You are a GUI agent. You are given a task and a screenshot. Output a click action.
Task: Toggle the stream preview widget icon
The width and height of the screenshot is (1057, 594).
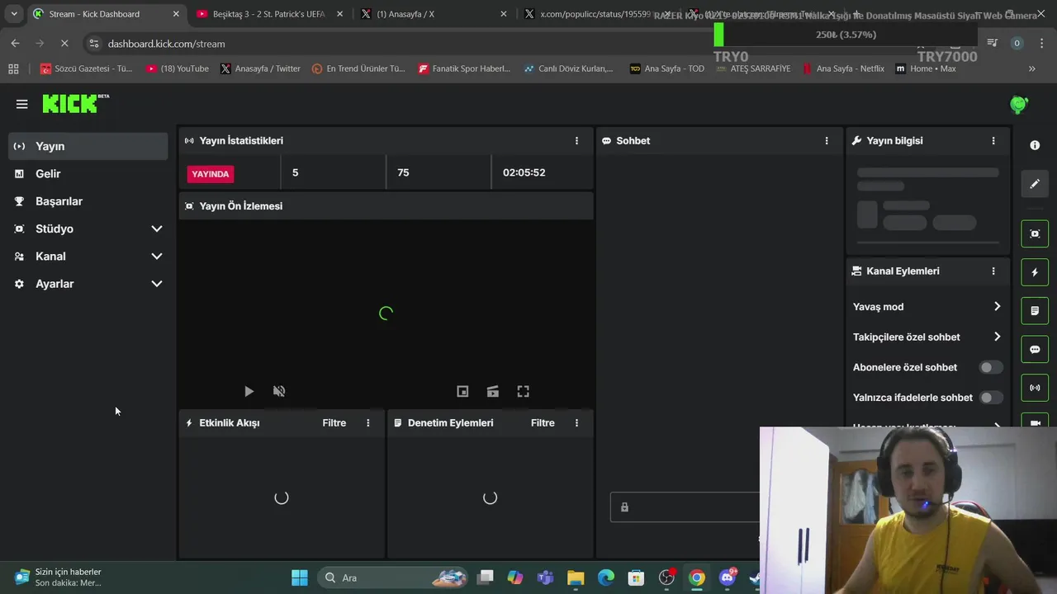click(1035, 233)
